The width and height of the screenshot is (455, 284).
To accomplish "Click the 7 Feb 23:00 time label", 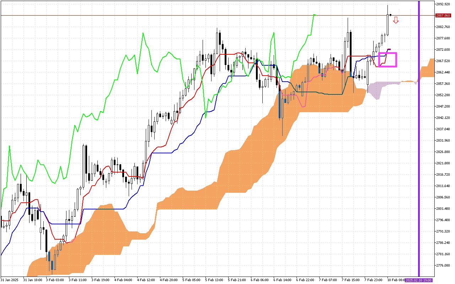I will tap(374, 280).
